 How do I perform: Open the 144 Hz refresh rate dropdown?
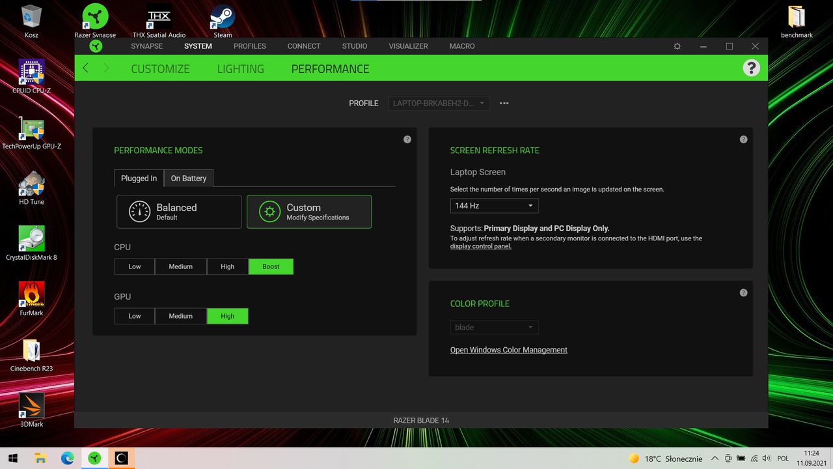click(494, 206)
